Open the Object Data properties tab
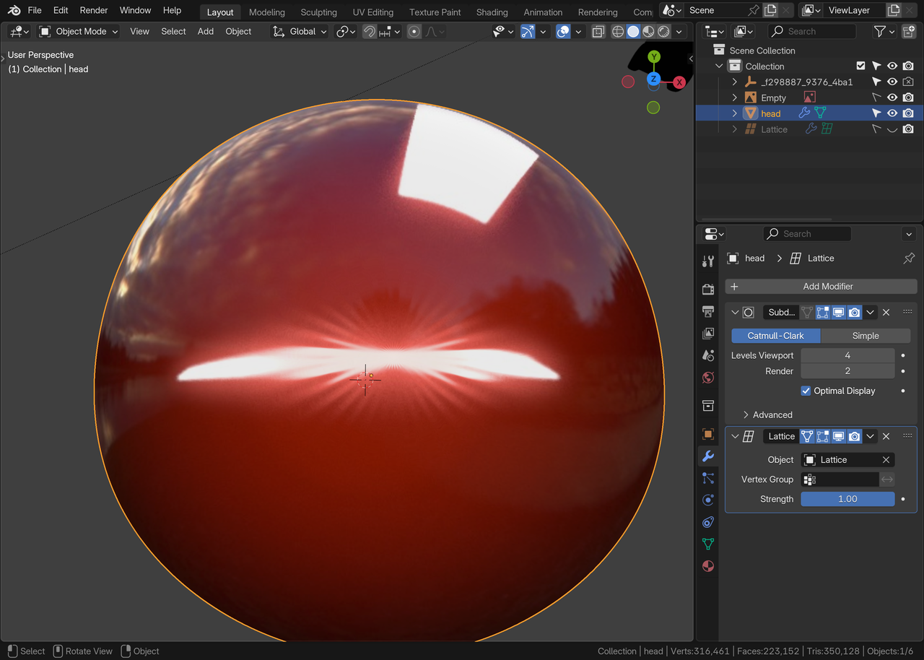Screen dimensions: 924x660 (708, 544)
